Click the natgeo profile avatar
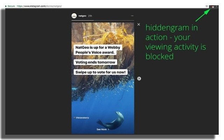The width and height of the screenshot is (224, 140). (74, 16)
